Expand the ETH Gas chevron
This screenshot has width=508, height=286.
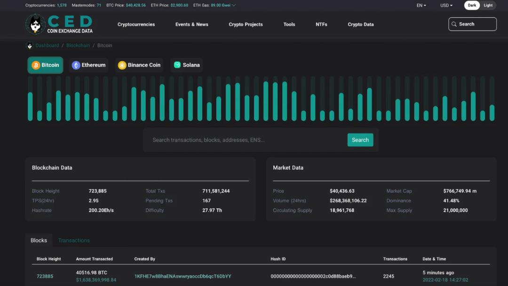(x=234, y=5)
